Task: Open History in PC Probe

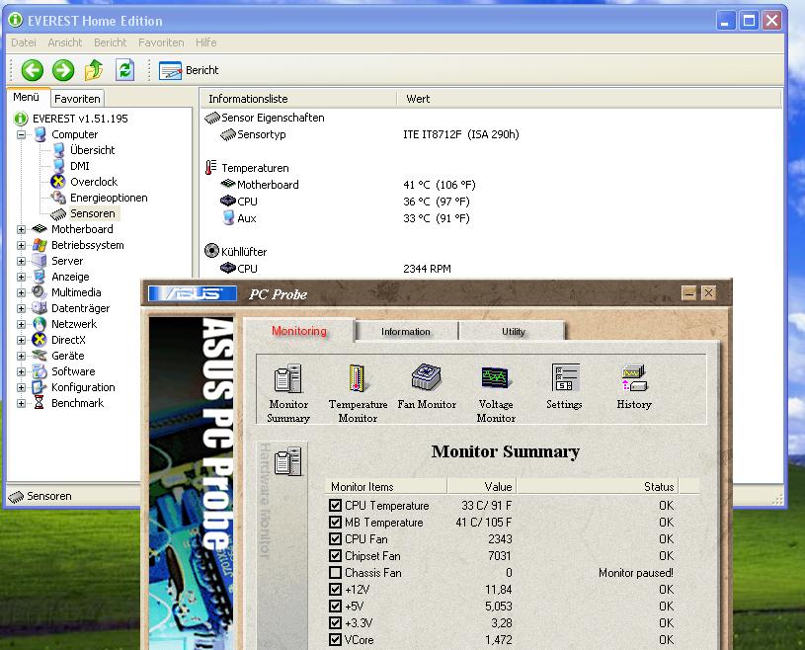Action: pyautogui.click(x=634, y=386)
